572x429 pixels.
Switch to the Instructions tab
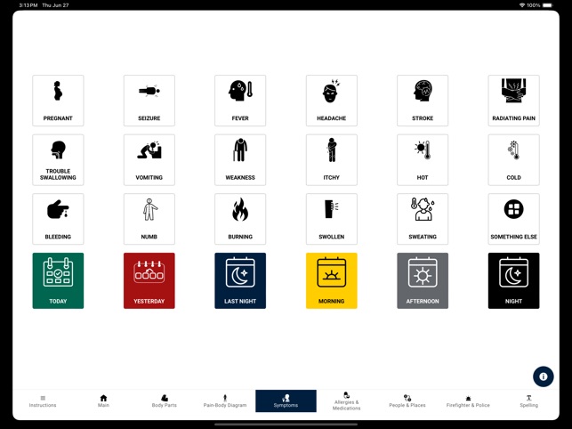pos(43,401)
